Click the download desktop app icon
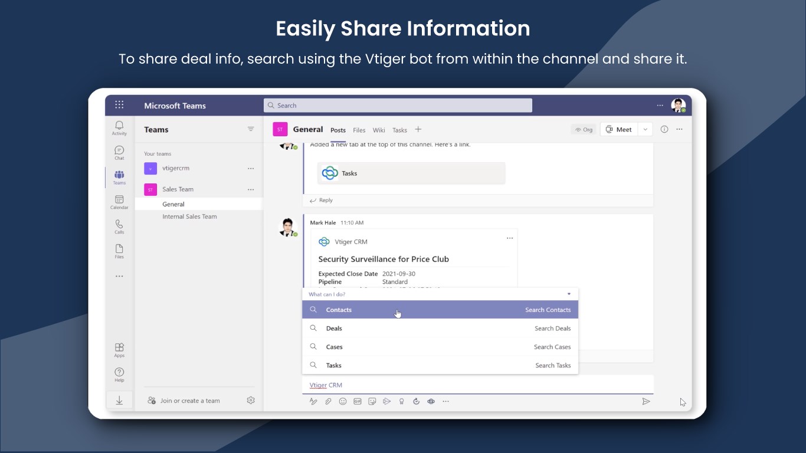This screenshot has width=806, height=453. pyautogui.click(x=119, y=401)
